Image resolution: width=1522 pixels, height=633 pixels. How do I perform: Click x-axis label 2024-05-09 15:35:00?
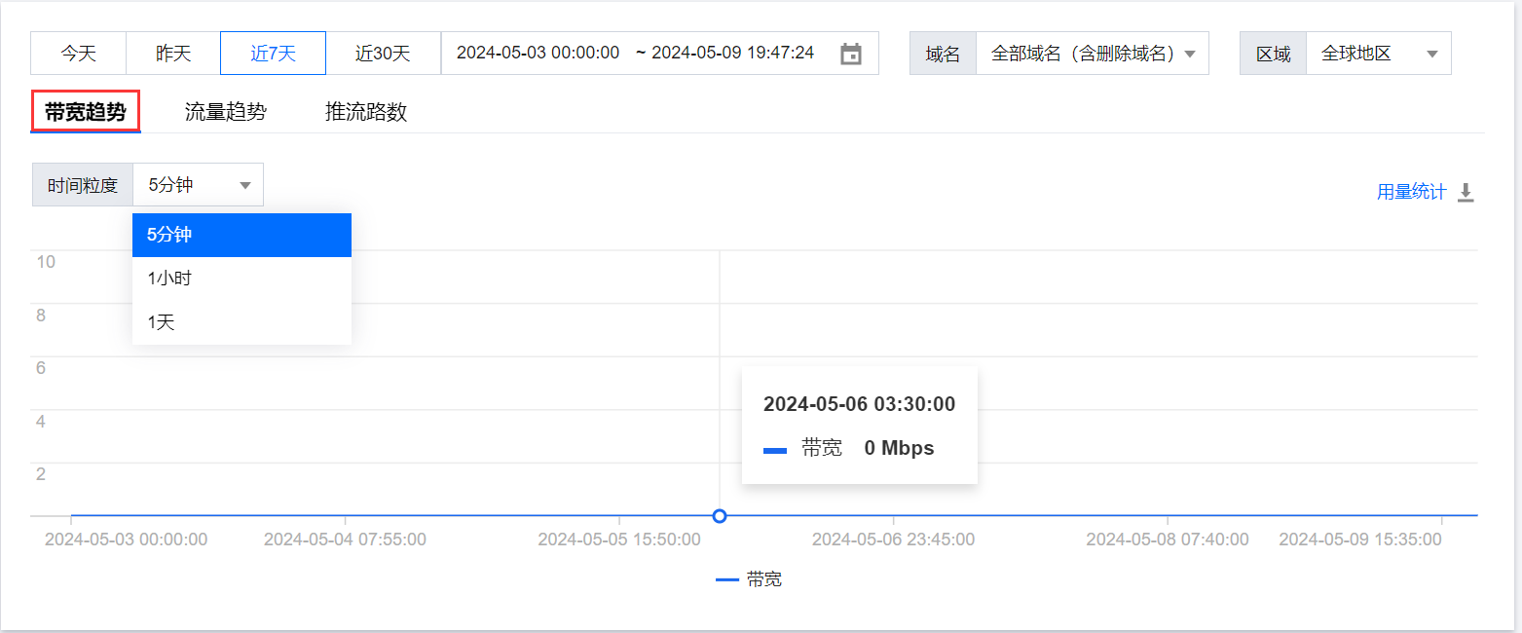coord(1360,539)
